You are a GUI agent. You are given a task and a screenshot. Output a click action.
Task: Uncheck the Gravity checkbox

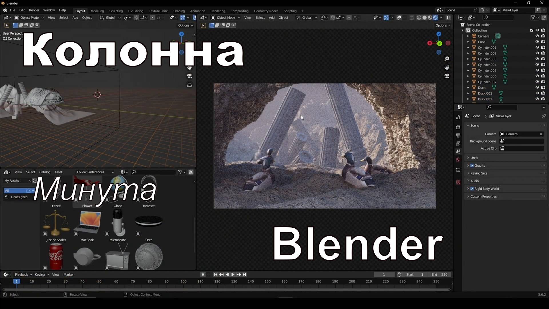472,165
